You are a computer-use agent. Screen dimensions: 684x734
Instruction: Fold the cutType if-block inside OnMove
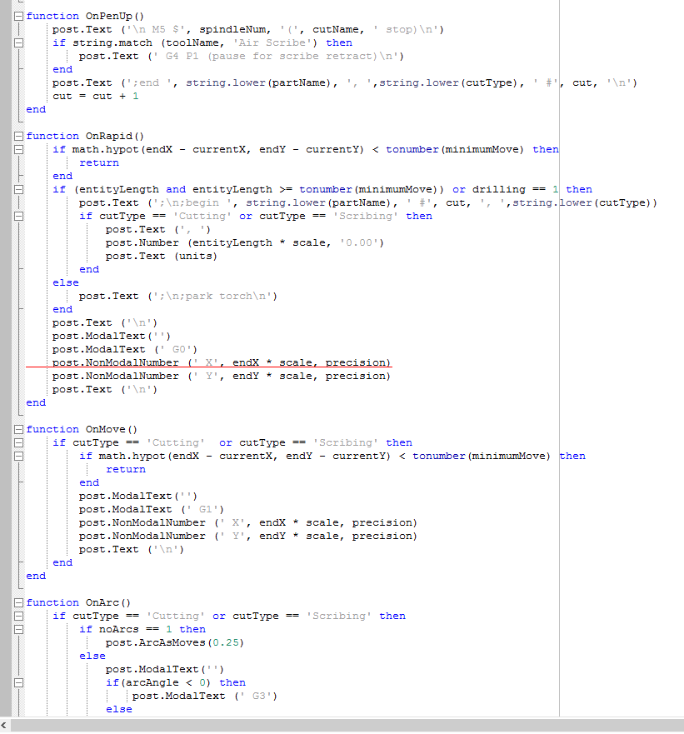point(18,443)
